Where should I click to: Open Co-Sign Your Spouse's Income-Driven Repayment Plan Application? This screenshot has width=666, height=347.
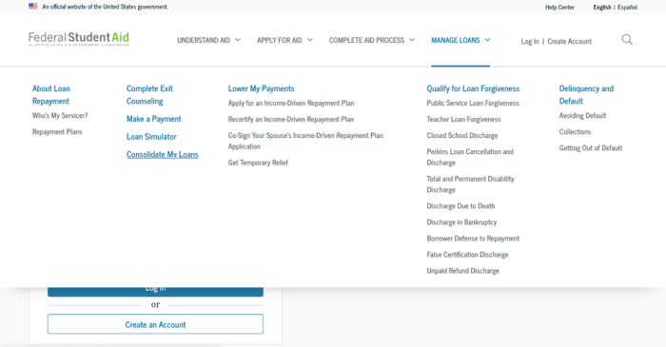[x=305, y=141]
